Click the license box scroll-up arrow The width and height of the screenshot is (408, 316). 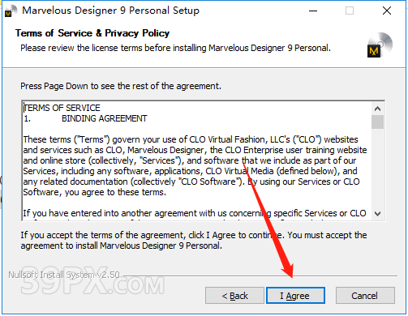[x=377, y=109]
